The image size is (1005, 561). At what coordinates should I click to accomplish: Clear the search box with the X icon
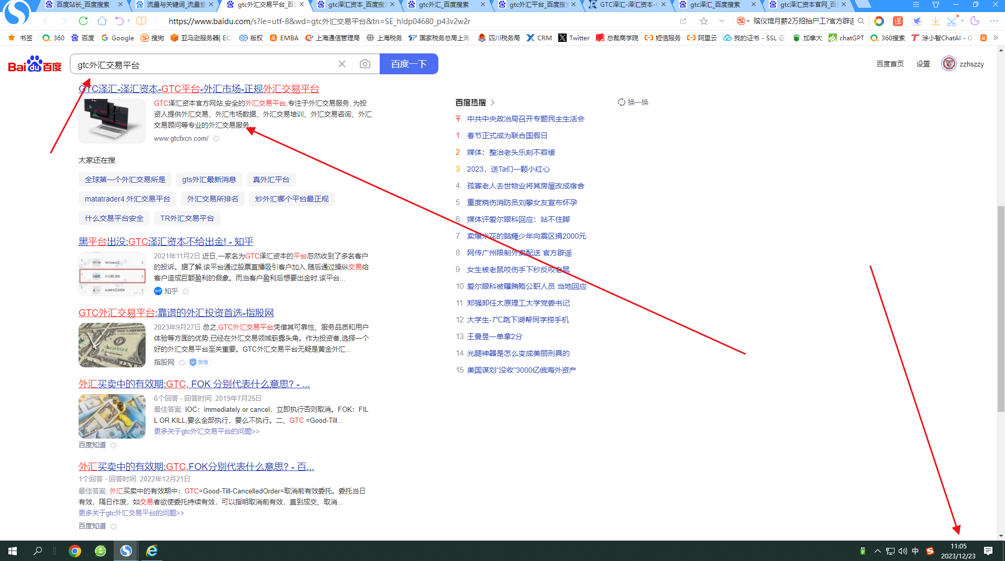pyautogui.click(x=342, y=64)
